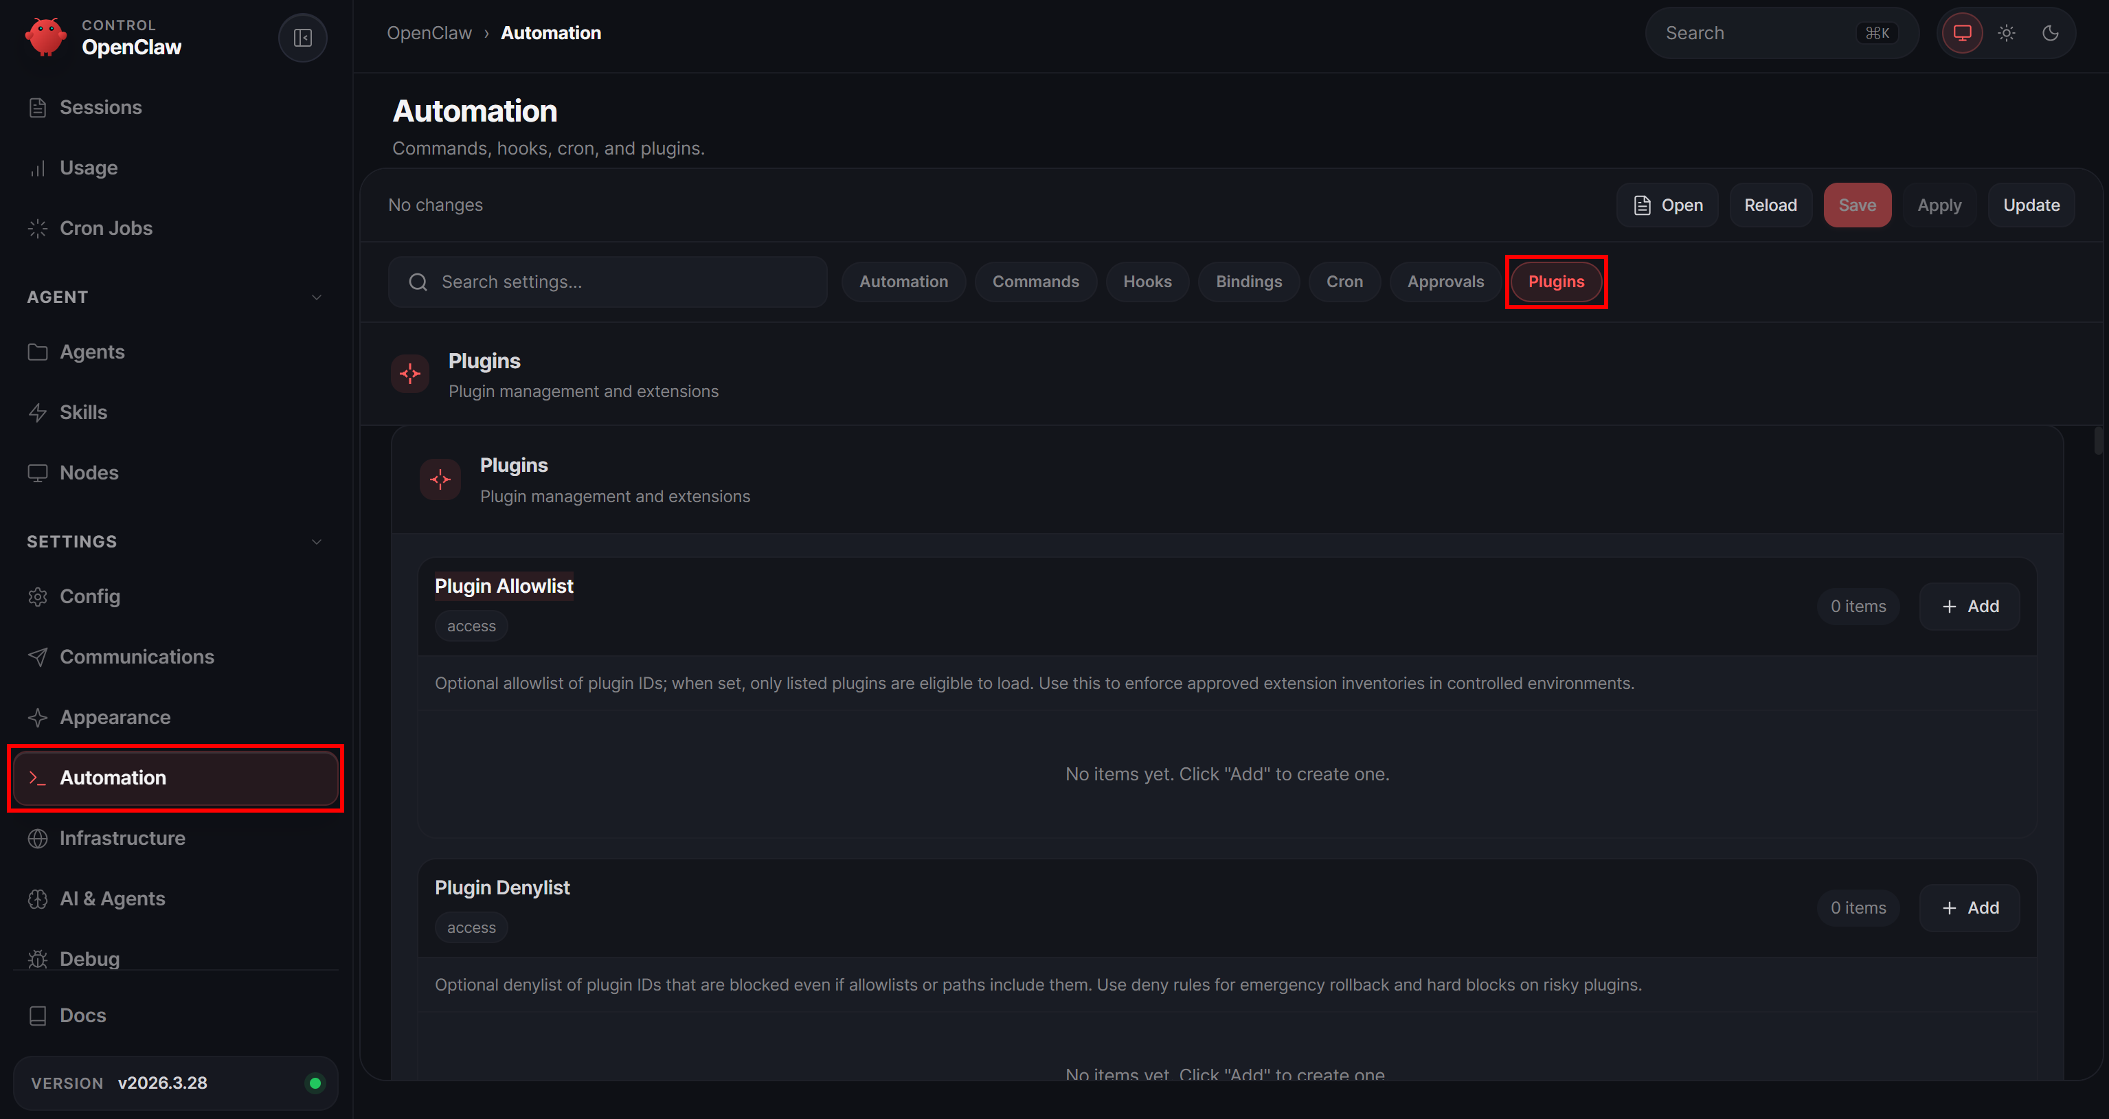Enable dark mode with the moon icon
The height and width of the screenshot is (1119, 2109).
click(2051, 33)
